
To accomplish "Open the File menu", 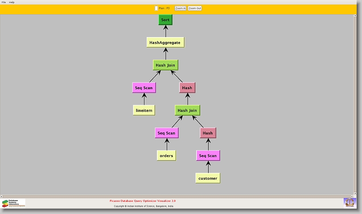I will pyautogui.click(x=4, y=2).
